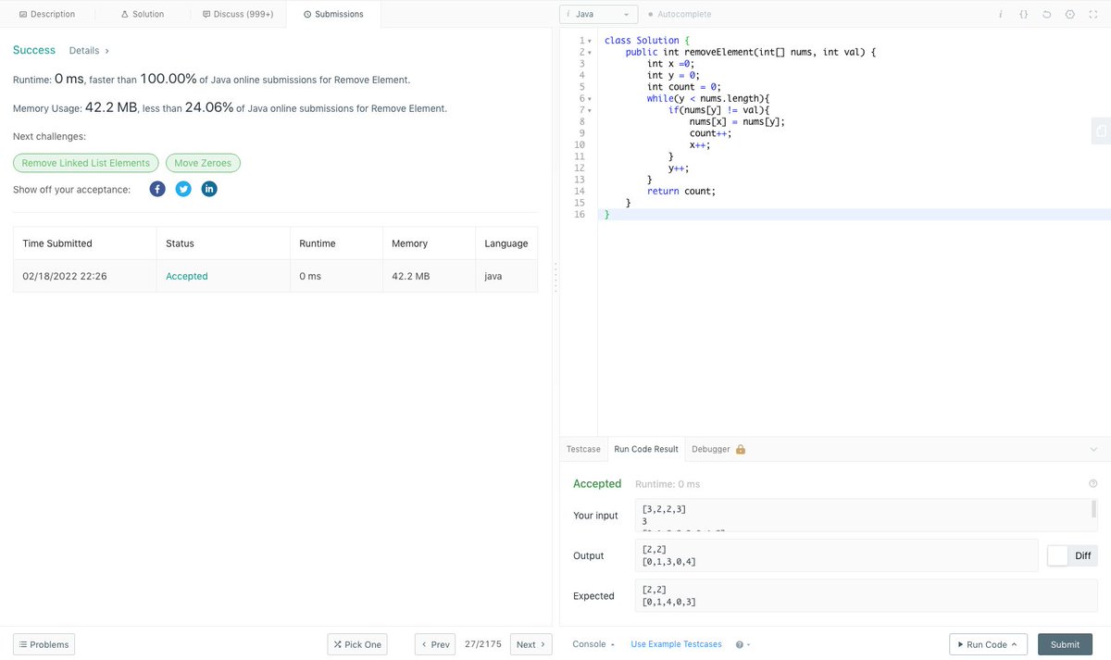Fold code at line 2
Screen dimensions: 1111x660
pyautogui.click(x=590, y=53)
